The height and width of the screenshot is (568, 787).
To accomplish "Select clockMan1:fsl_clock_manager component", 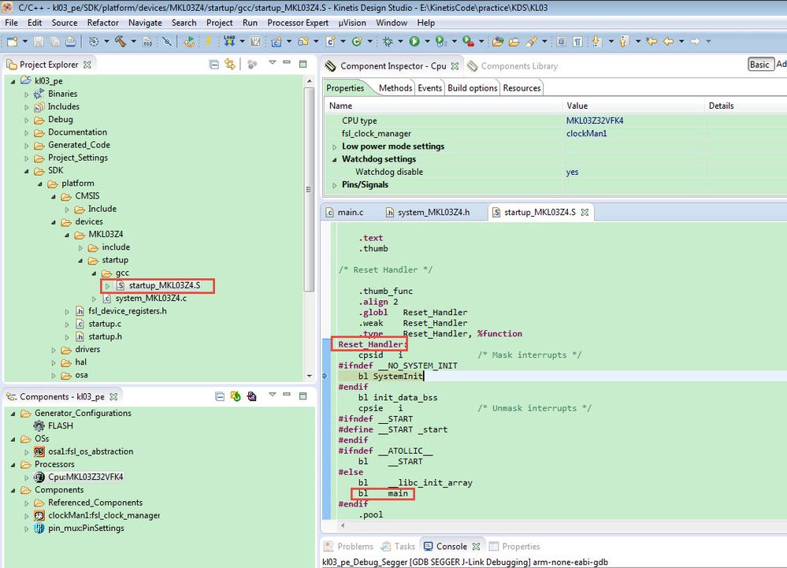I will (104, 515).
